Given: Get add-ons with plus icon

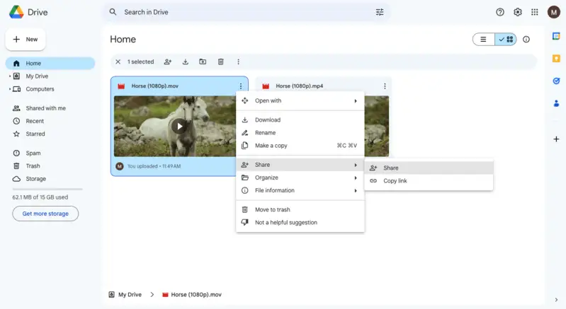Looking at the screenshot, I should (556, 139).
